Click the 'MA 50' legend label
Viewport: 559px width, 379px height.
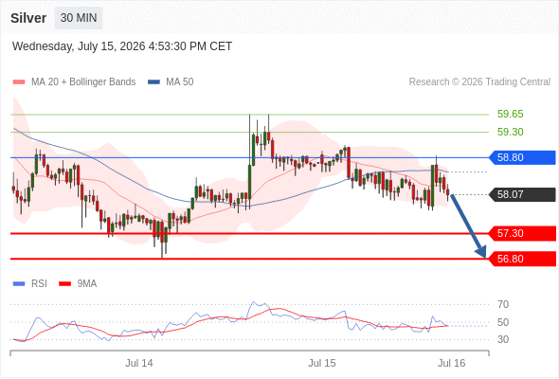tap(180, 82)
